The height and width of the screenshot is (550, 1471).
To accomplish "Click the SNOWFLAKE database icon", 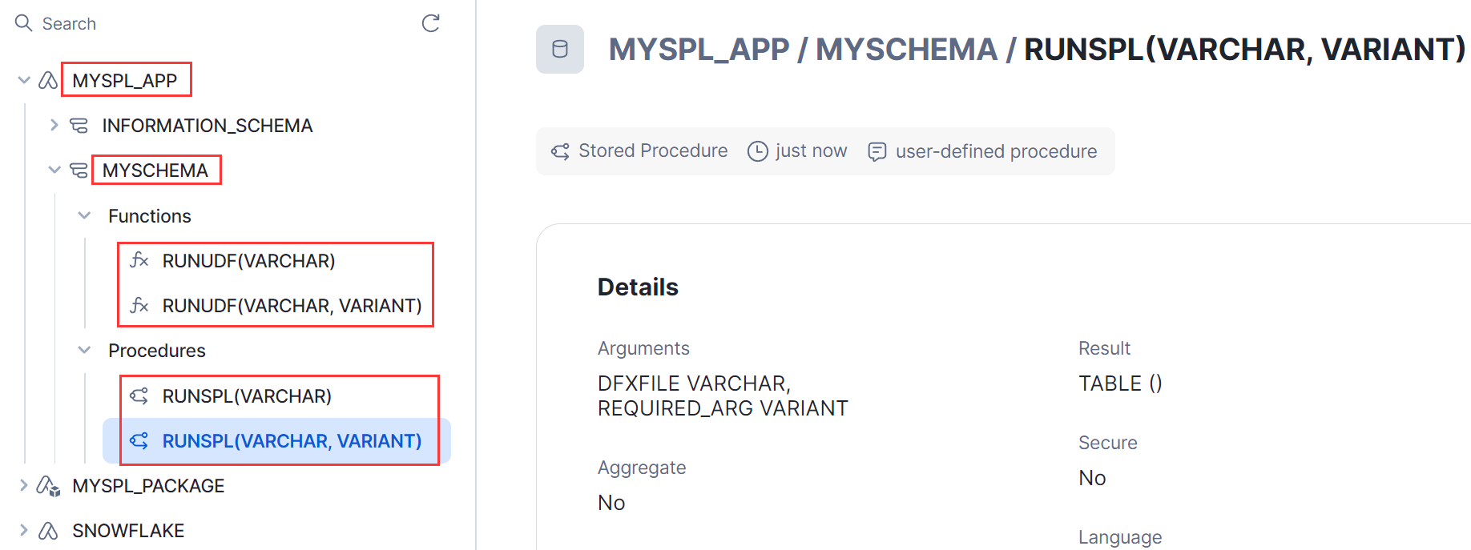I will pyautogui.click(x=48, y=531).
